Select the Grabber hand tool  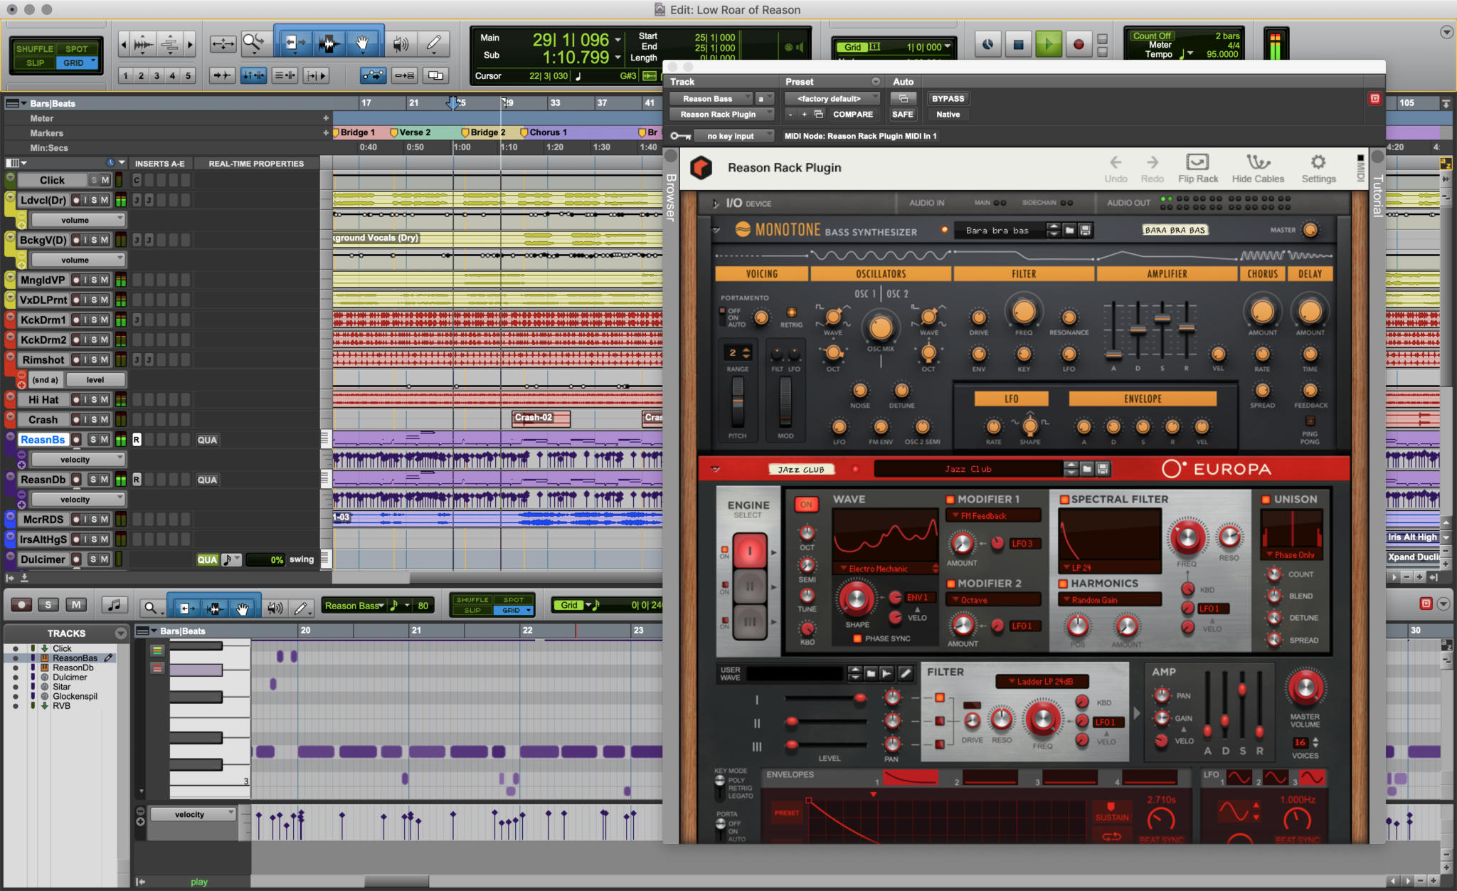tap(362, 43)
